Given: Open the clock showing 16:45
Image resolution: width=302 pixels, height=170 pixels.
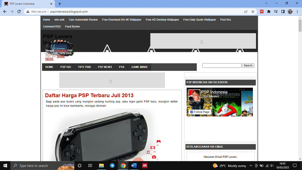Looking at the screenshot, I should click(282, 166).
